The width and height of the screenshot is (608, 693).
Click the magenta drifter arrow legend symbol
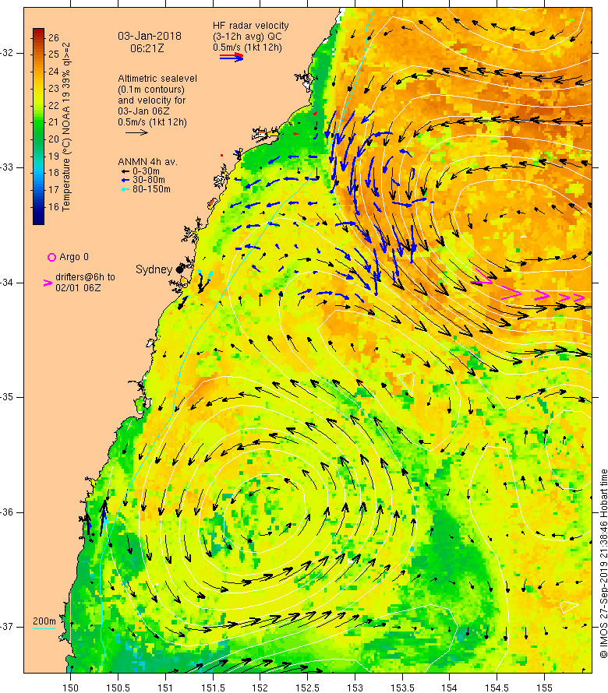pyautogui.click(x=48, y=283)
